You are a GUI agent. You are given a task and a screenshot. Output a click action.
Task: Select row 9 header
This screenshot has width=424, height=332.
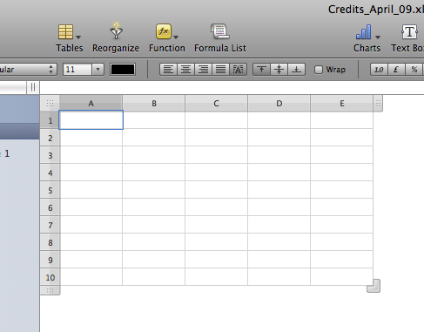coord(50,260)
